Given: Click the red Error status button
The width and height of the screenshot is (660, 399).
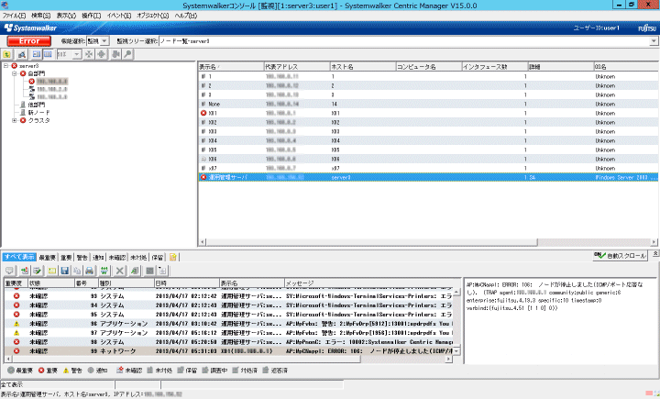Looking at the screenshot, I should [x=29, y=41].
